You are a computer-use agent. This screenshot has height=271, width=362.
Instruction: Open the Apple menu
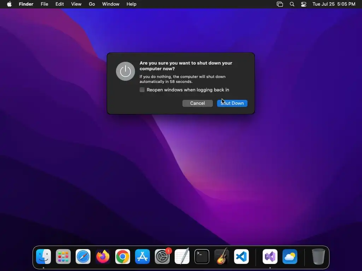coord(9,4)
